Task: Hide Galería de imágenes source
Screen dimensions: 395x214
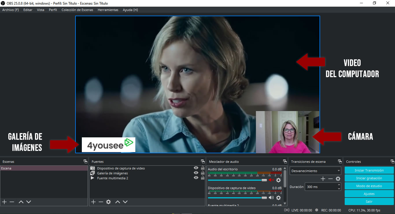Action: 196,173
